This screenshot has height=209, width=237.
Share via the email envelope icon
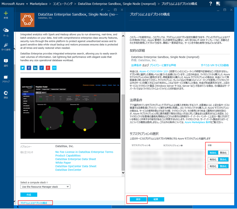pyautogui.click(x=54, y=68)
